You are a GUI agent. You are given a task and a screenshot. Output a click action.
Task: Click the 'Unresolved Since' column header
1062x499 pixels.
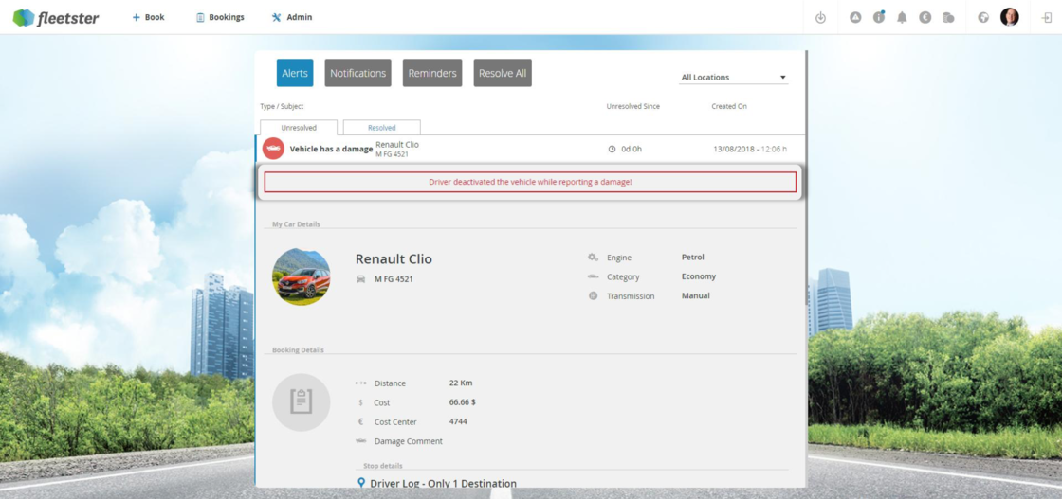pyautogui.click(x=632, y=106)
